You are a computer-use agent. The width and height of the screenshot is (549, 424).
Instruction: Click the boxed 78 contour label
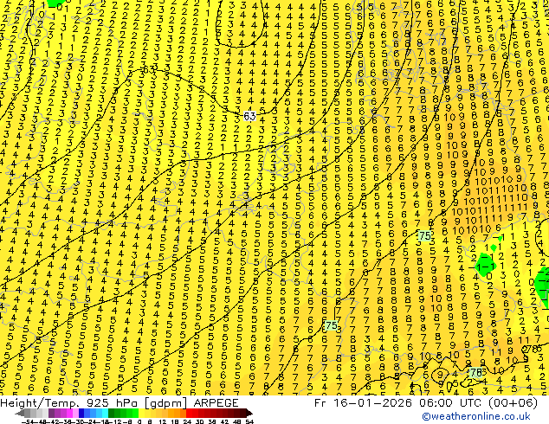pyautogui.click(x=475, y=372)
